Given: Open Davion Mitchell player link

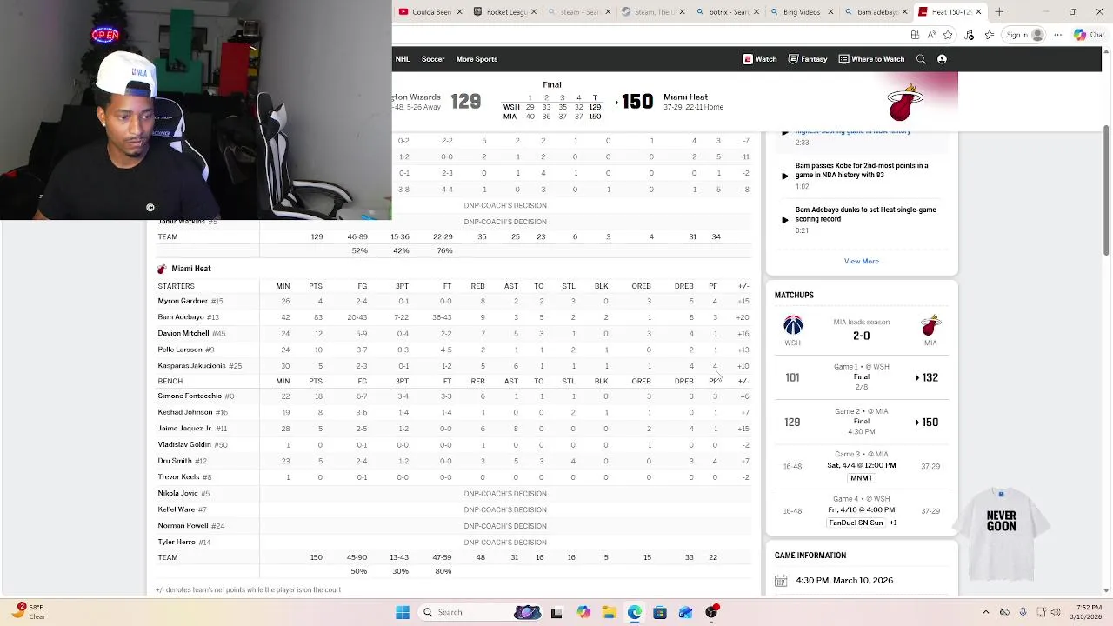Looking at the screenshot, I should point(183,334).
